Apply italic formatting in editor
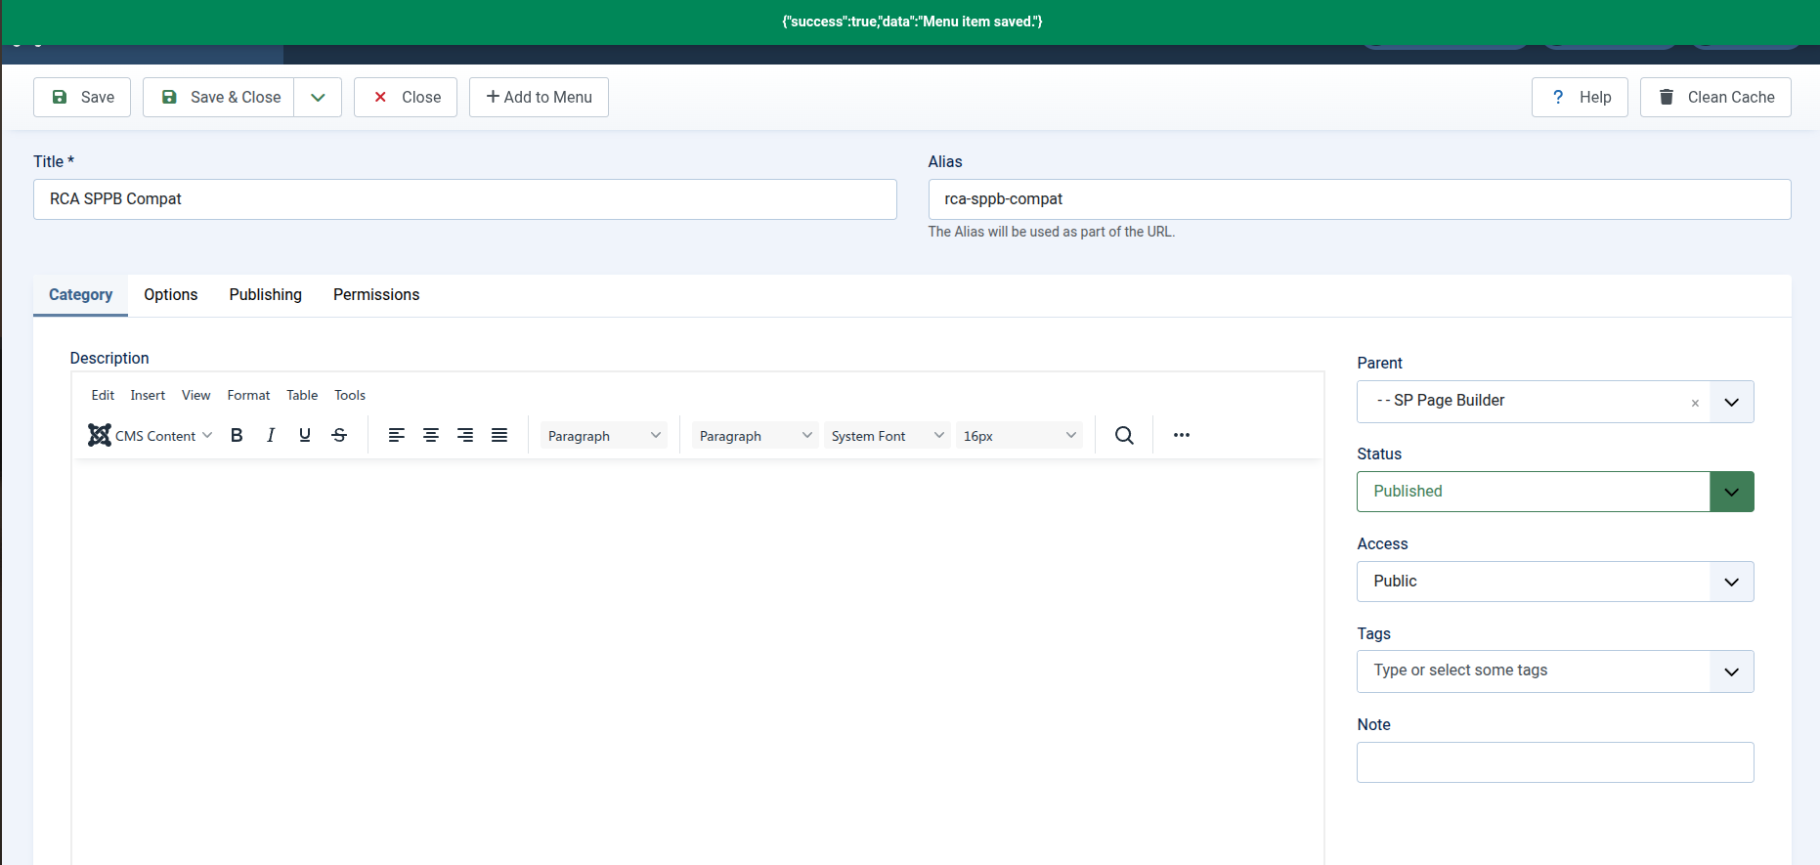1820x865 pixels. (x=271, y=435)
